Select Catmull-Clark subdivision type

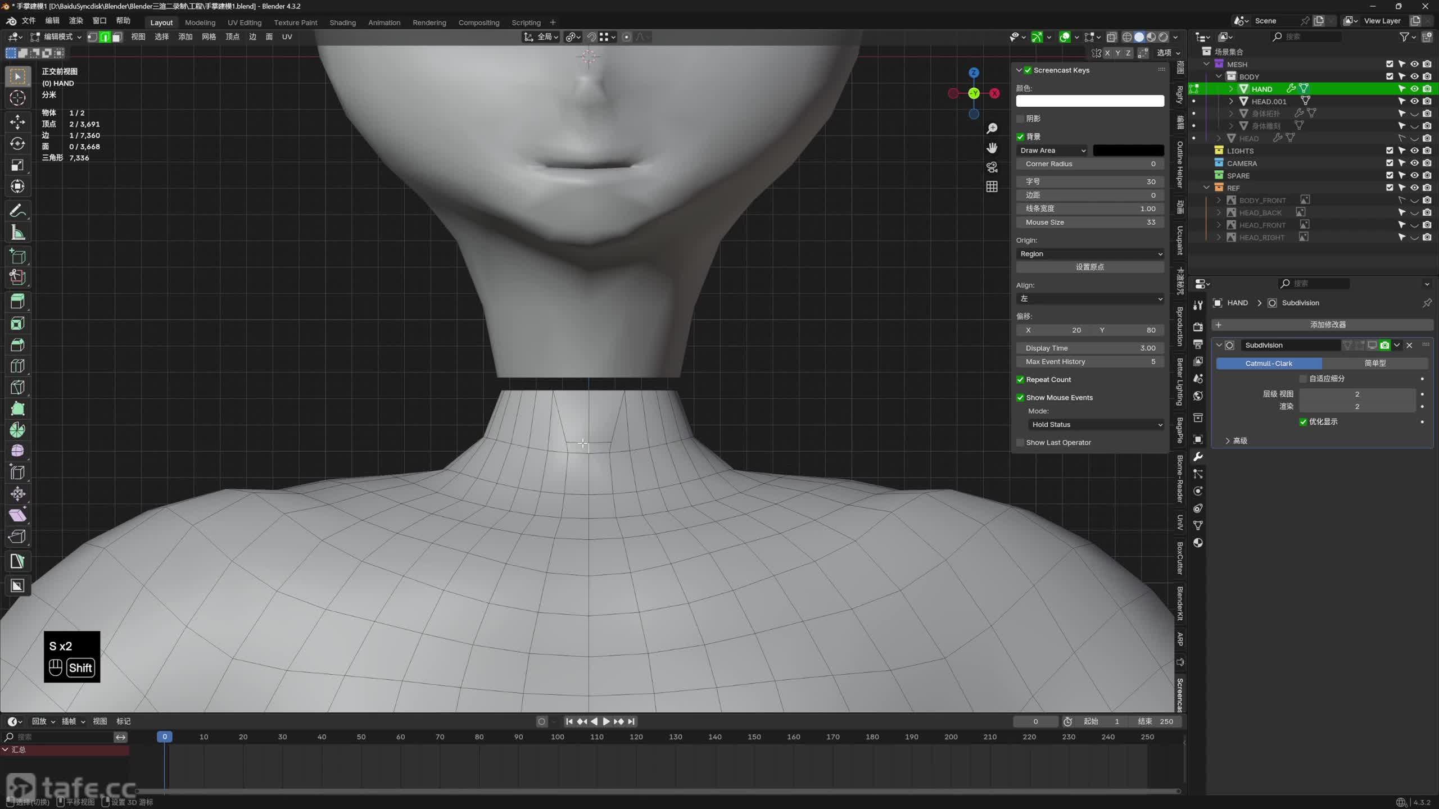[x=1269, y=363]
